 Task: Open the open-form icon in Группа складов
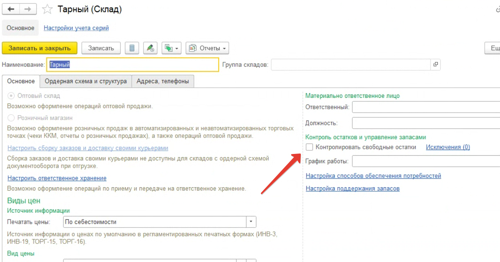coord(435,65)
